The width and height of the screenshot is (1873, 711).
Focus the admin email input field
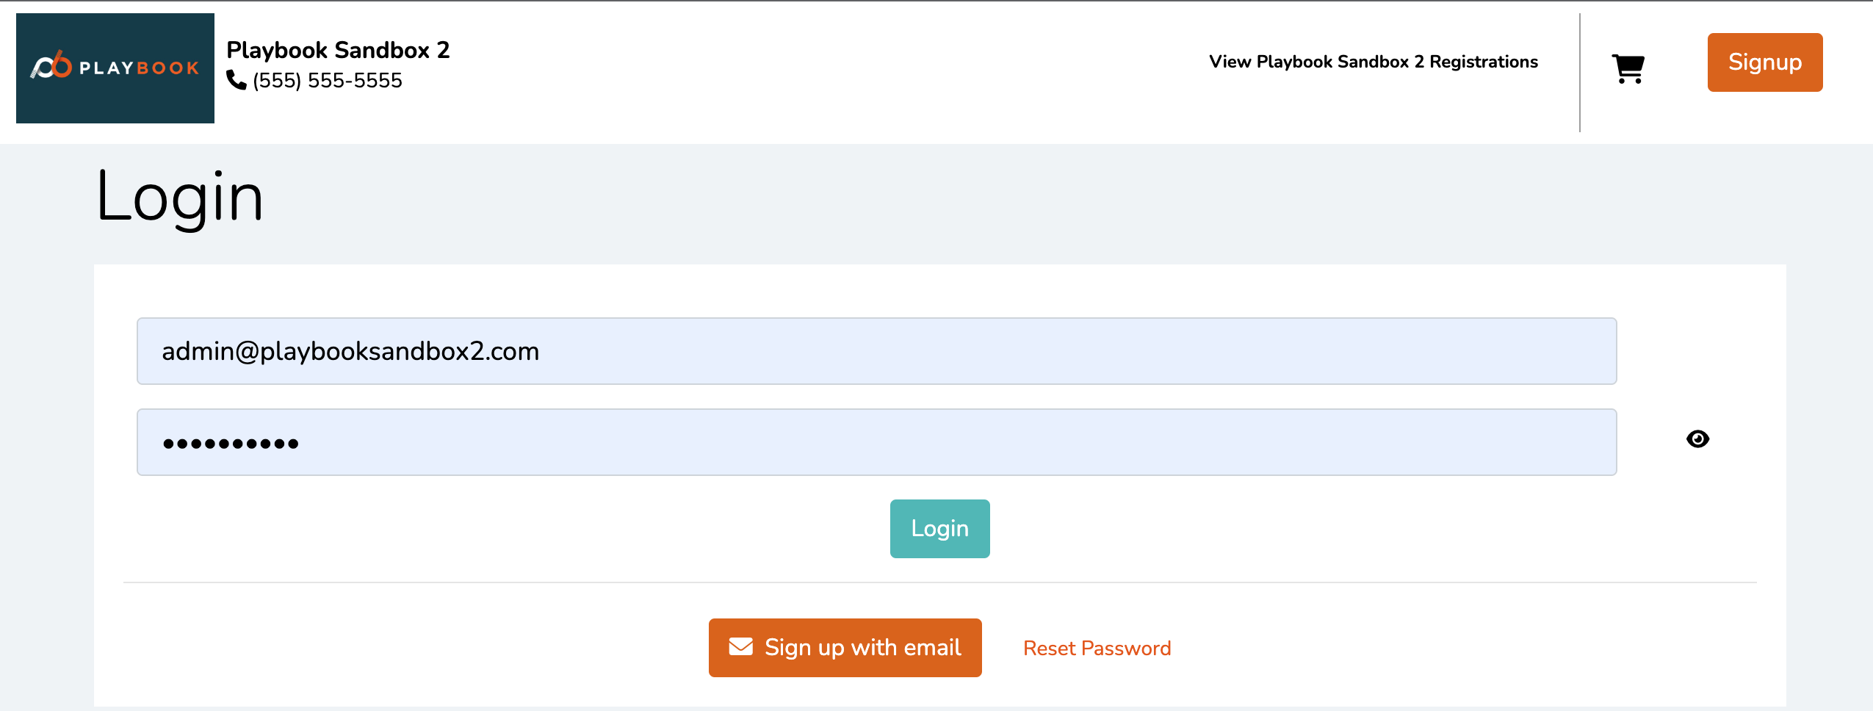tap(876, 351)
